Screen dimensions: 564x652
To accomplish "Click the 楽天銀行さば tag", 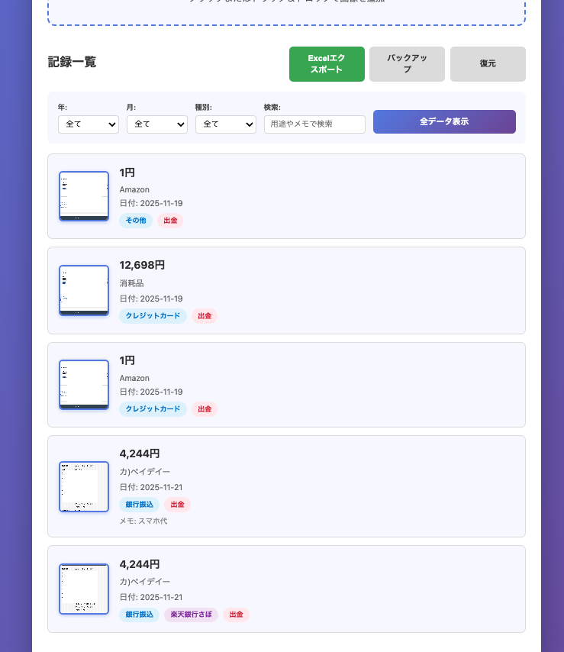I will point(191,615).
